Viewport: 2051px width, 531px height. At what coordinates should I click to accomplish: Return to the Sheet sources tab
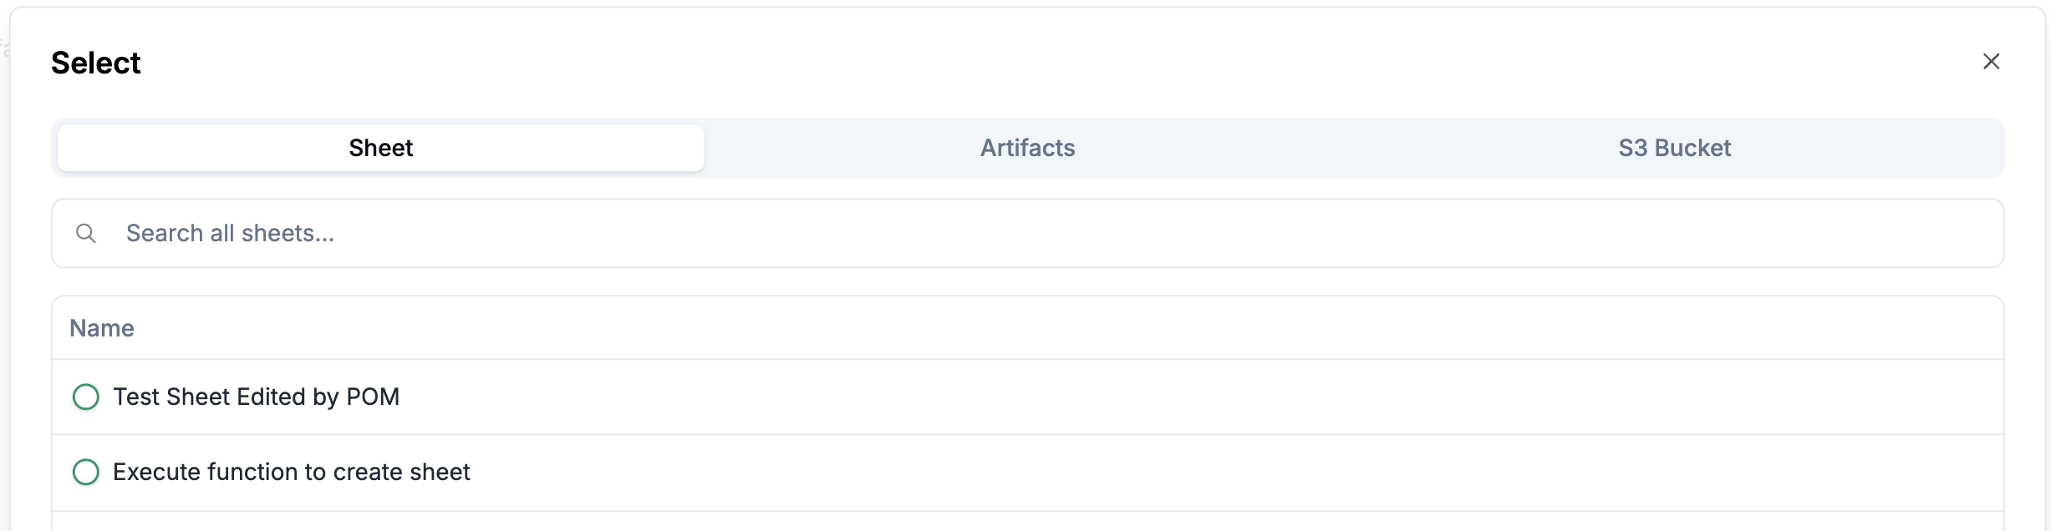click(x=381, y=148)
